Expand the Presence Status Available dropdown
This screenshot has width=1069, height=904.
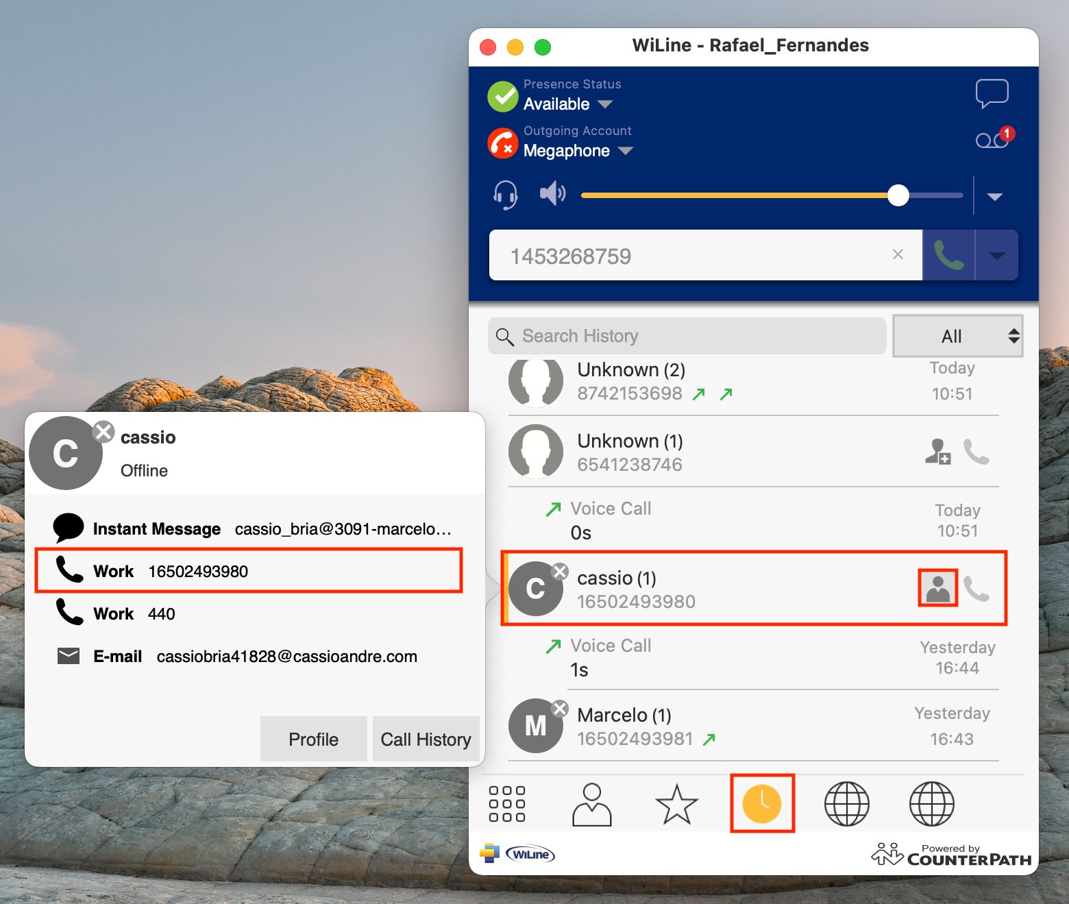[x=604, y=104]
